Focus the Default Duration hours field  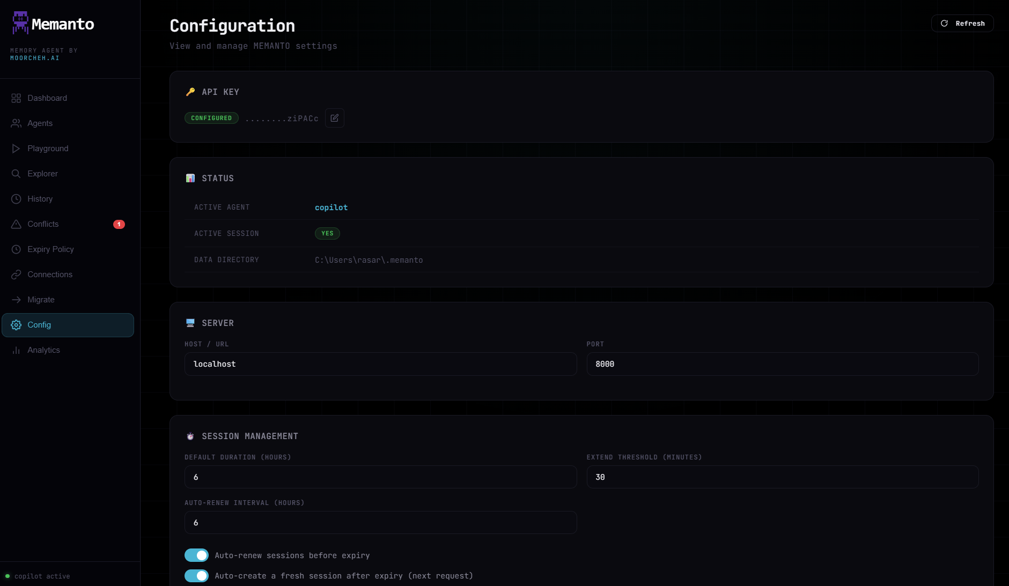point(380,477)
